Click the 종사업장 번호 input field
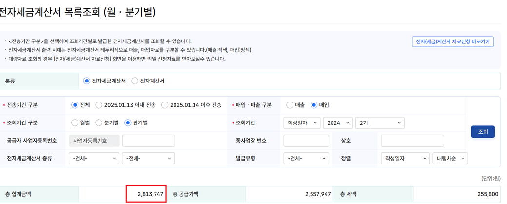The height and width of the screenshot is (204, 507). tap(306, 141)
